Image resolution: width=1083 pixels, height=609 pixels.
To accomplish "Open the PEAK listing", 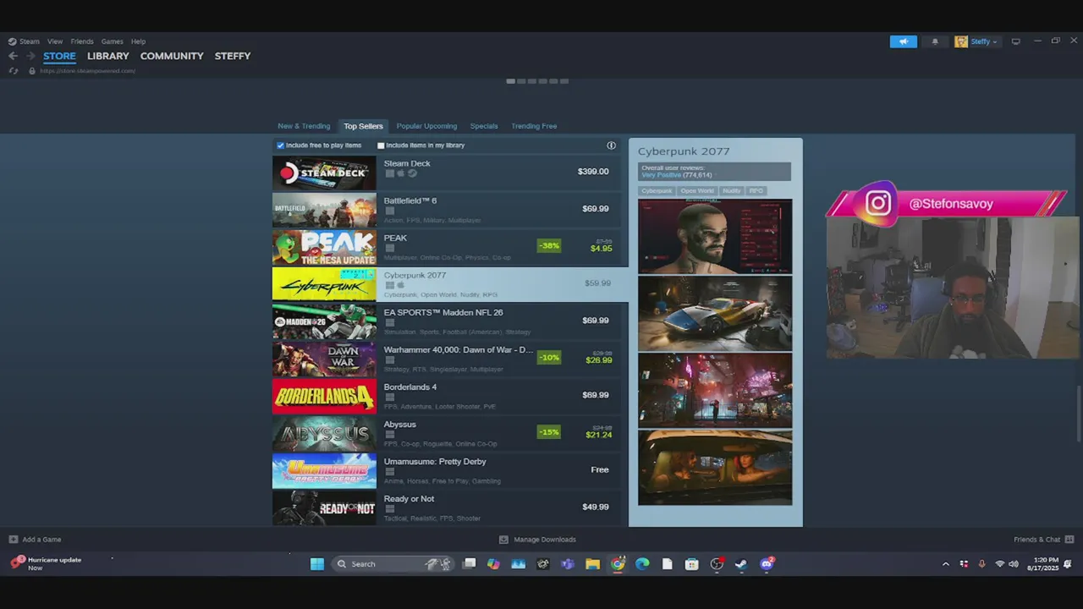I will tap(446, 246).
